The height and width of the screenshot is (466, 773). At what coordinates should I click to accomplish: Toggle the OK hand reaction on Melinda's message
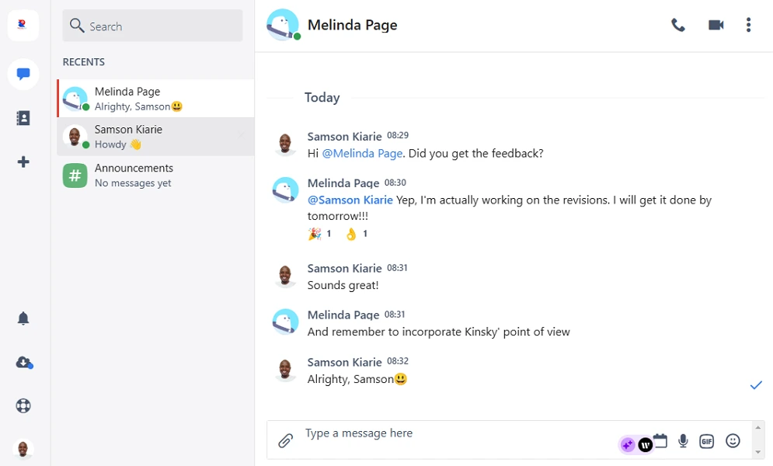(x=356, y=234)
